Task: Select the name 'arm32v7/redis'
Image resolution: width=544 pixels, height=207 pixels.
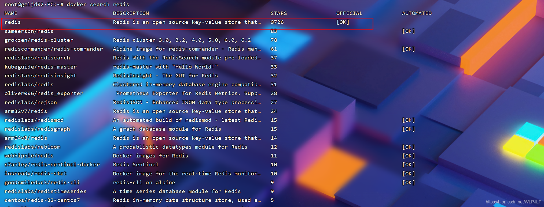Action: pos(26,111)
